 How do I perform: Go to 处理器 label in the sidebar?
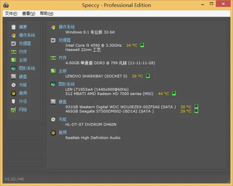[x=25, y=44]
